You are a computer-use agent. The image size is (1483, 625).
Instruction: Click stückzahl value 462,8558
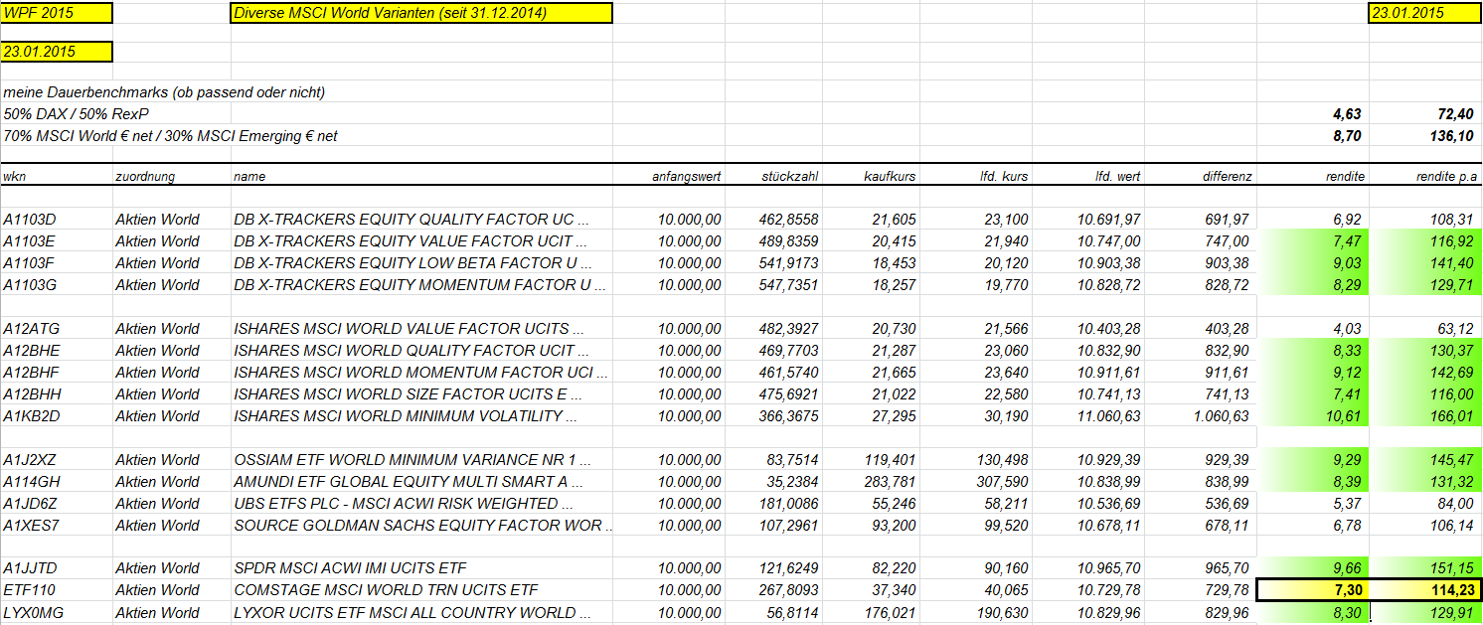(x=789, y=219)
